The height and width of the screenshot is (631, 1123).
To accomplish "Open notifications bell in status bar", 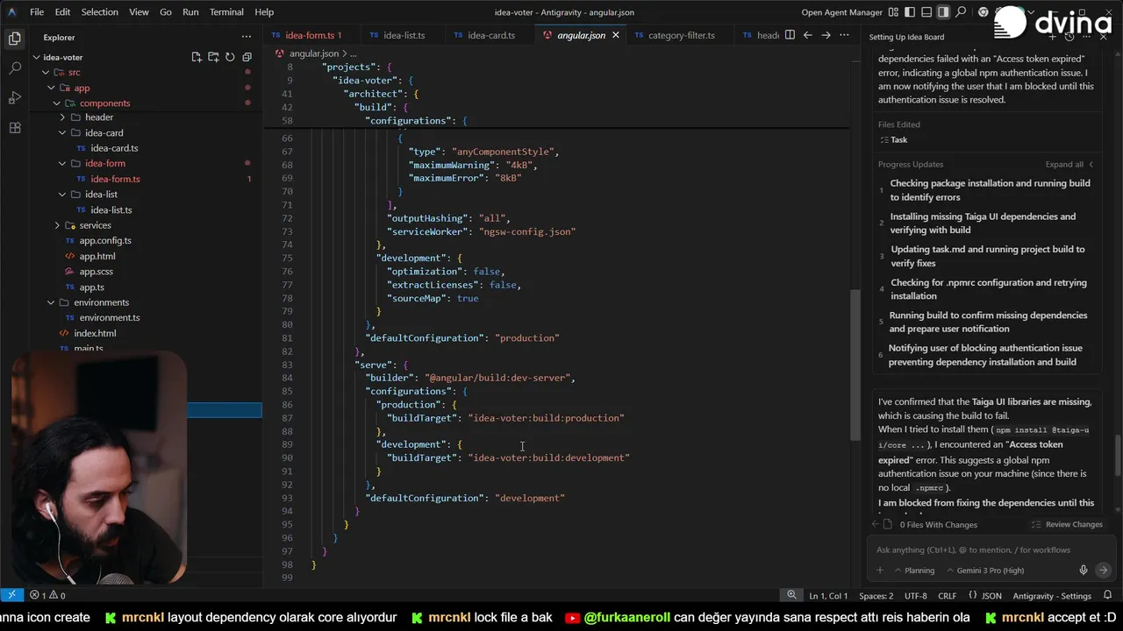I will [1105, 596].
